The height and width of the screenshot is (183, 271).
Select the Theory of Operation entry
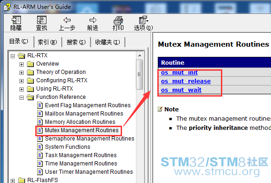click(61, 72)
